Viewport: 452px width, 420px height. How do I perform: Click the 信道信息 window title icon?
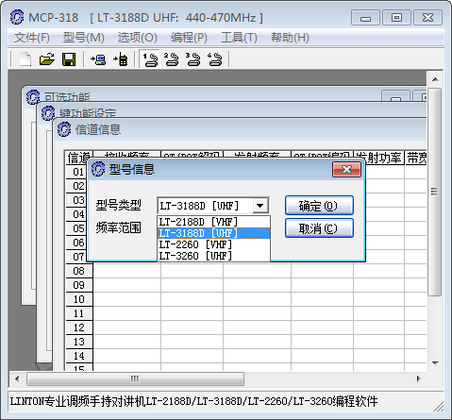(x=64, y=129)
